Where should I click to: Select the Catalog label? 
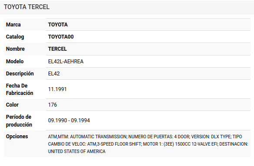[15, 37]
